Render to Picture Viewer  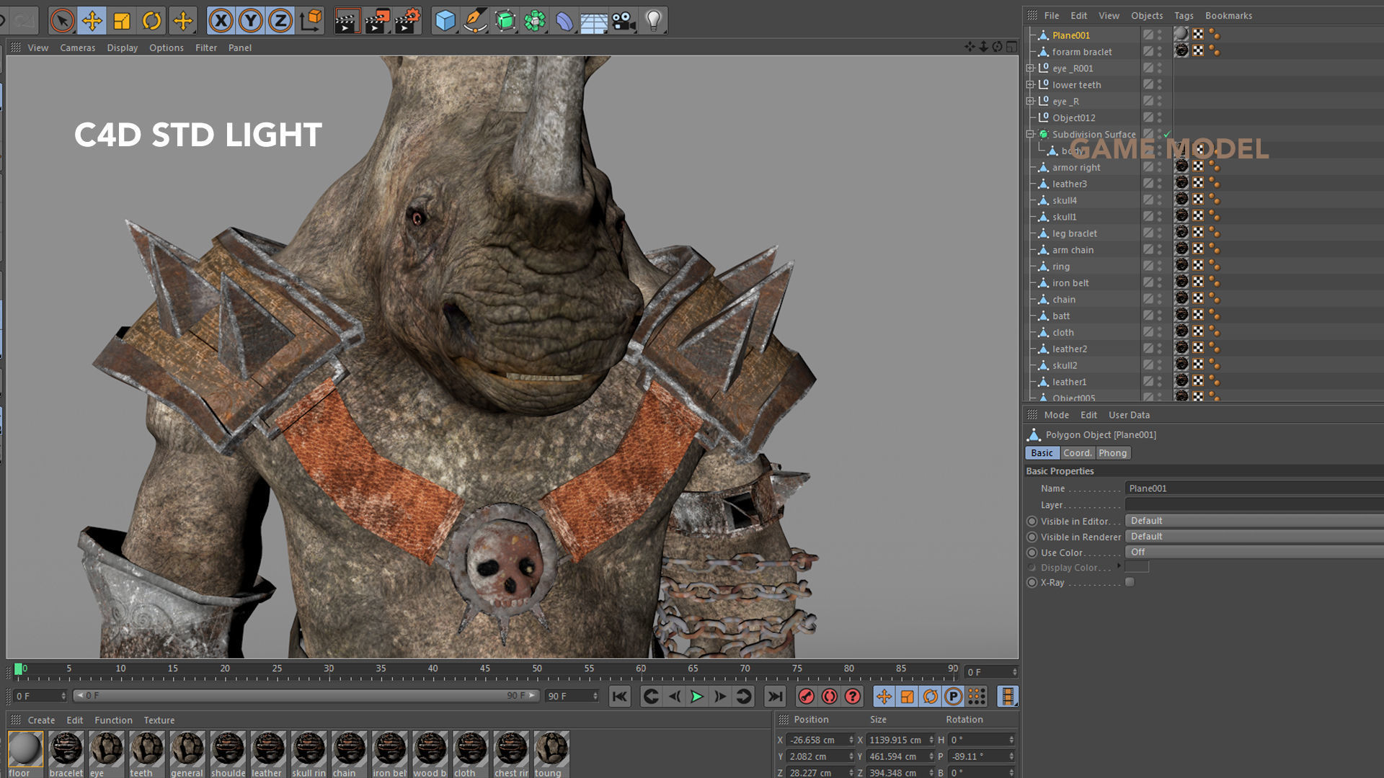point(377,21)
